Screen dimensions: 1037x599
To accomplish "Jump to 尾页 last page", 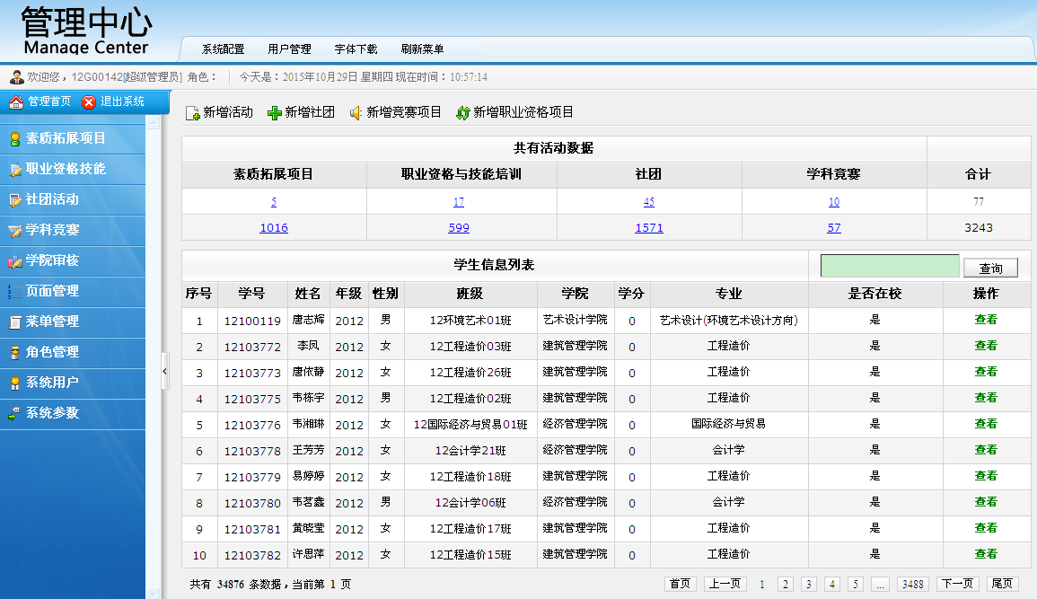I will coord(1002,584).
